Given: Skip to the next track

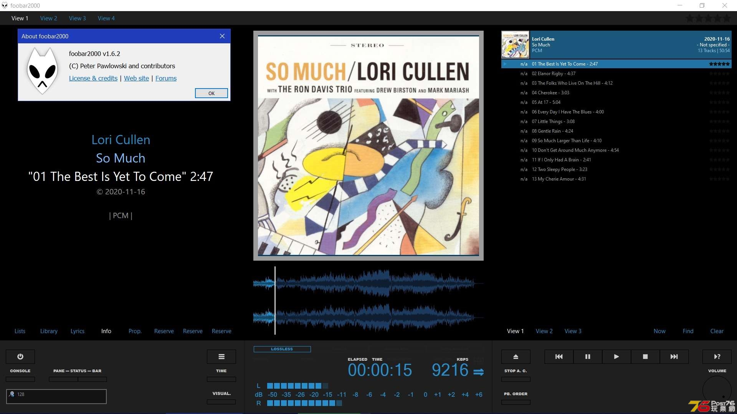Looking at the screenshot, I should tap(674, 356).
